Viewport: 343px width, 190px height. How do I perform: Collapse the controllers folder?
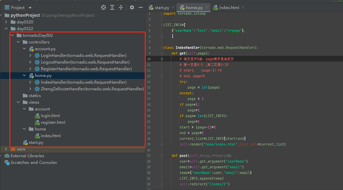(18, 42)
